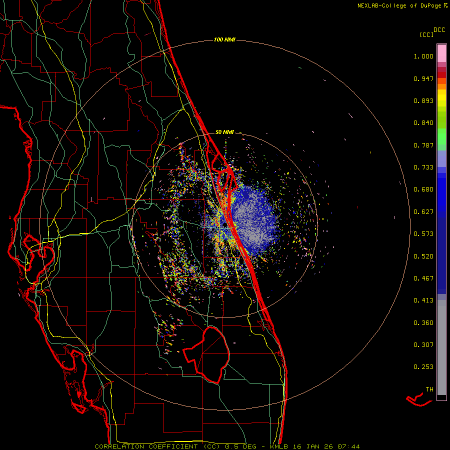Click the 0.947 legend value
Viewport: 450px width, 450px height.
point(423,78)
